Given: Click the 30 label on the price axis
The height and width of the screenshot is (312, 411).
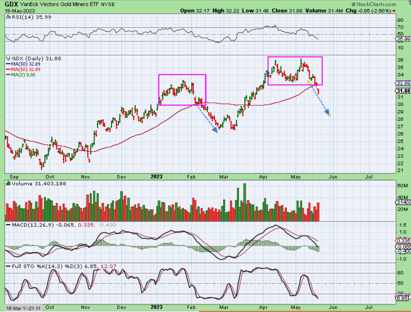Looking at the screenshot, I should point(400,104).
